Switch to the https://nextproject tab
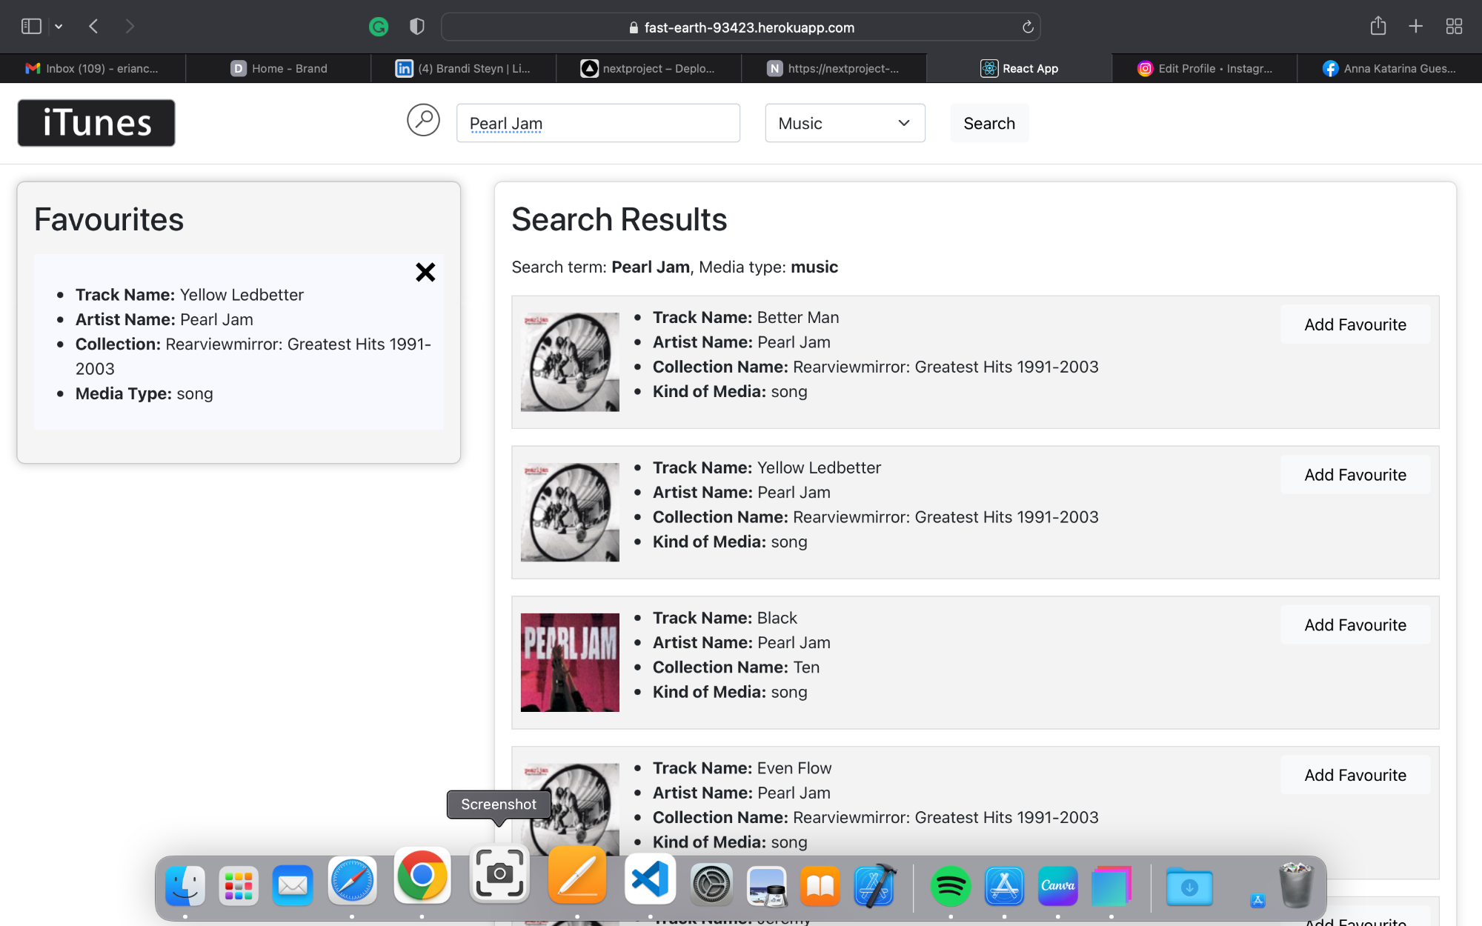 point(834,68)
